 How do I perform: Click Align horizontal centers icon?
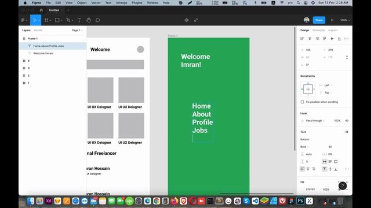[x=310, y=39]
